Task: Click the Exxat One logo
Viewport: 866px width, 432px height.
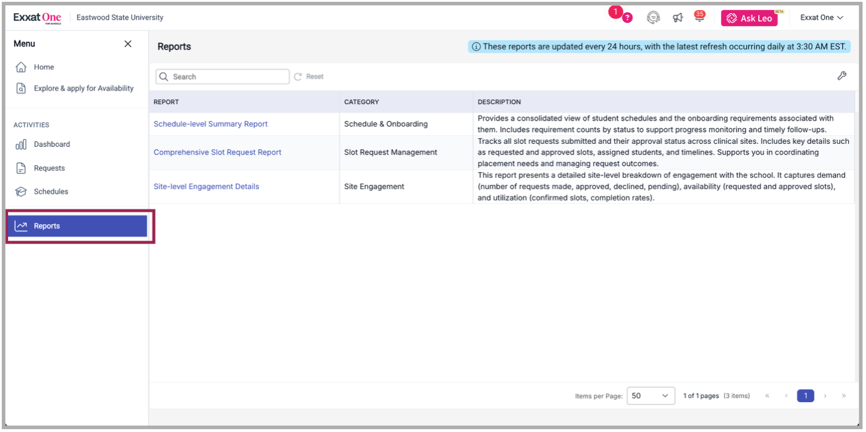Action: (37, 18)
